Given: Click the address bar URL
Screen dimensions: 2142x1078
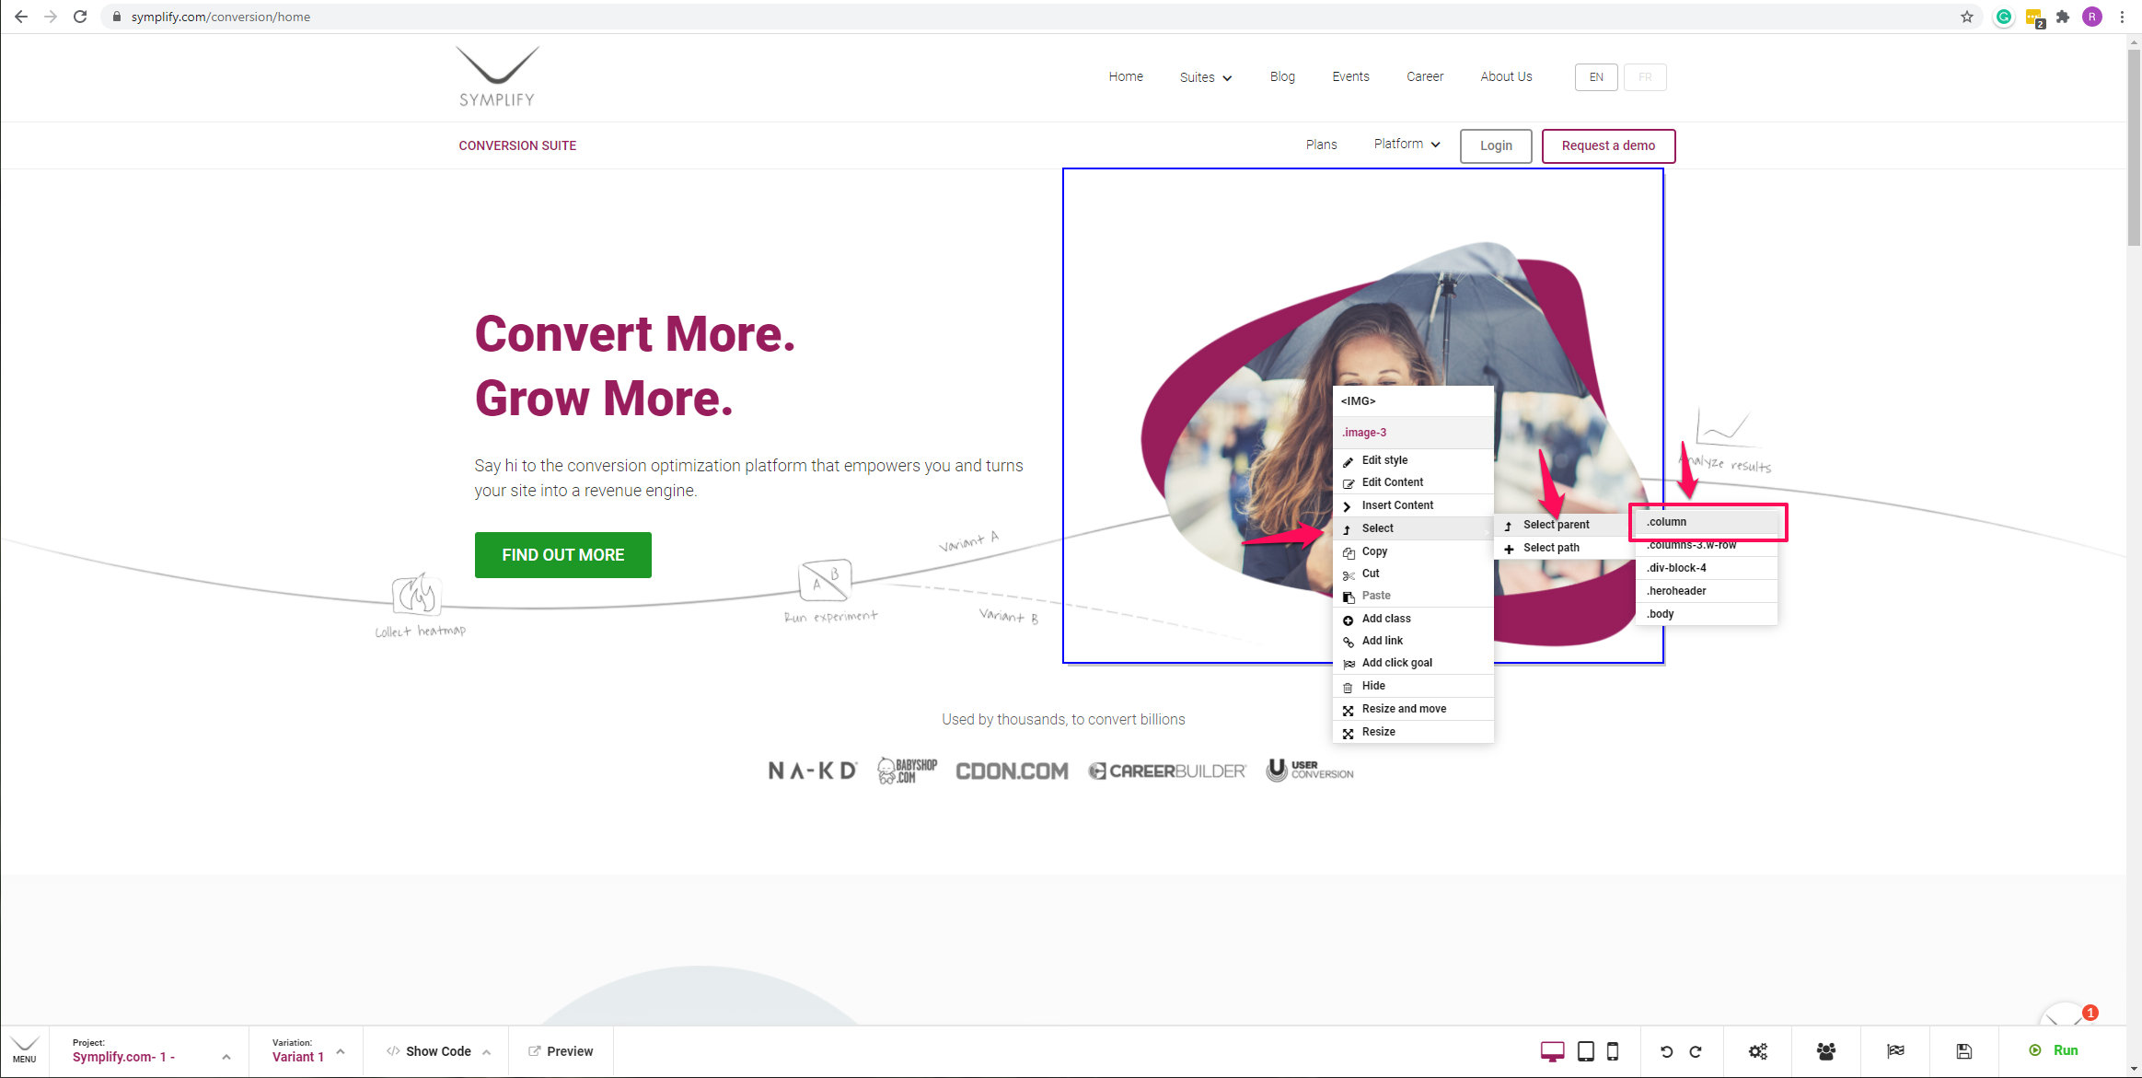Looking at the screenshot, I should [x=221, y=17].
